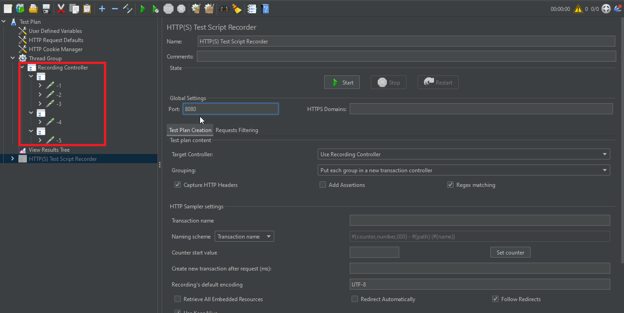Open a test plan using the folder icon

click(33, 8)
